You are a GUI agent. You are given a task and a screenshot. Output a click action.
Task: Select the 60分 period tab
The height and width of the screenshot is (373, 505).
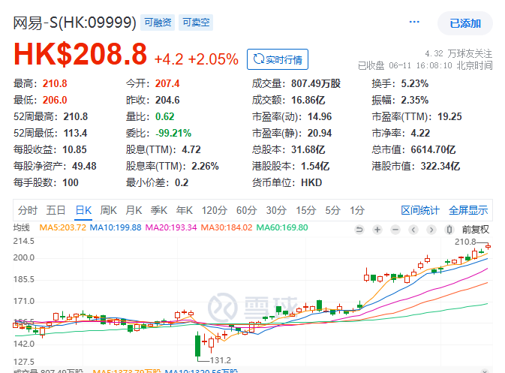pyautogui.click(x=246, y=210)
